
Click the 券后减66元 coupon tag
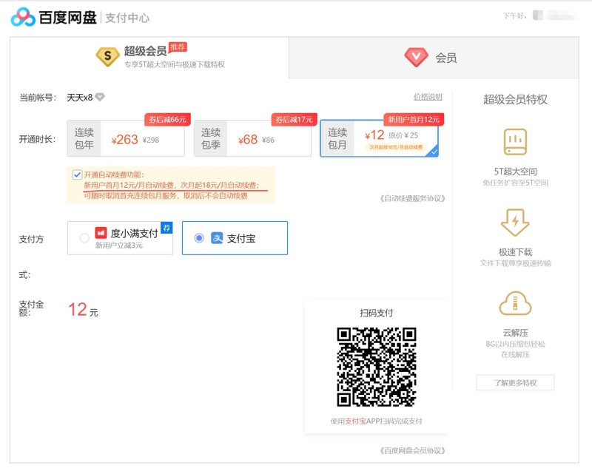pos(167,120)
